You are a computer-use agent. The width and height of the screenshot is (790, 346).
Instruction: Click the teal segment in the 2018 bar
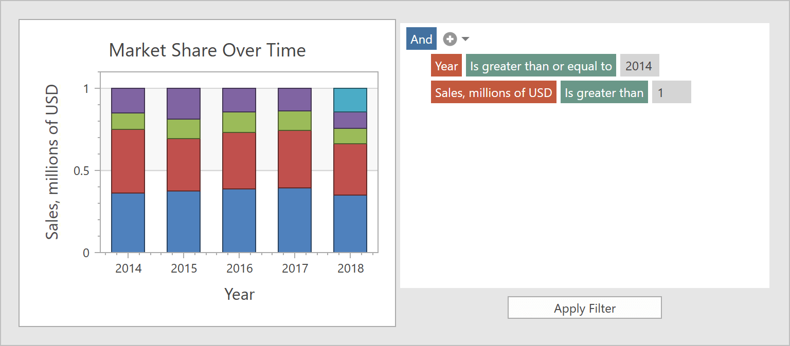pos(350,100)
